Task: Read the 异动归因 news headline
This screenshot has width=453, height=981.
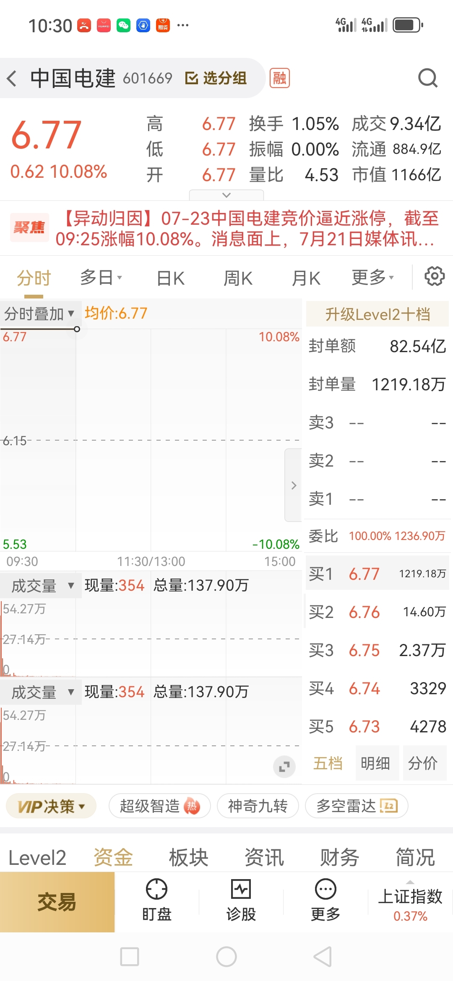Action: 247,229
